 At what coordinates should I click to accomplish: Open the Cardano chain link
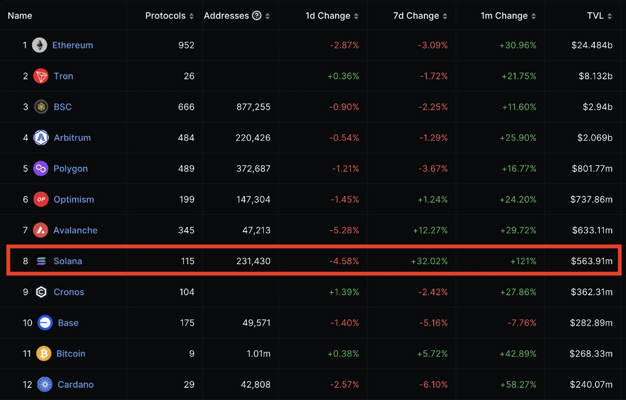coord(75,385)
